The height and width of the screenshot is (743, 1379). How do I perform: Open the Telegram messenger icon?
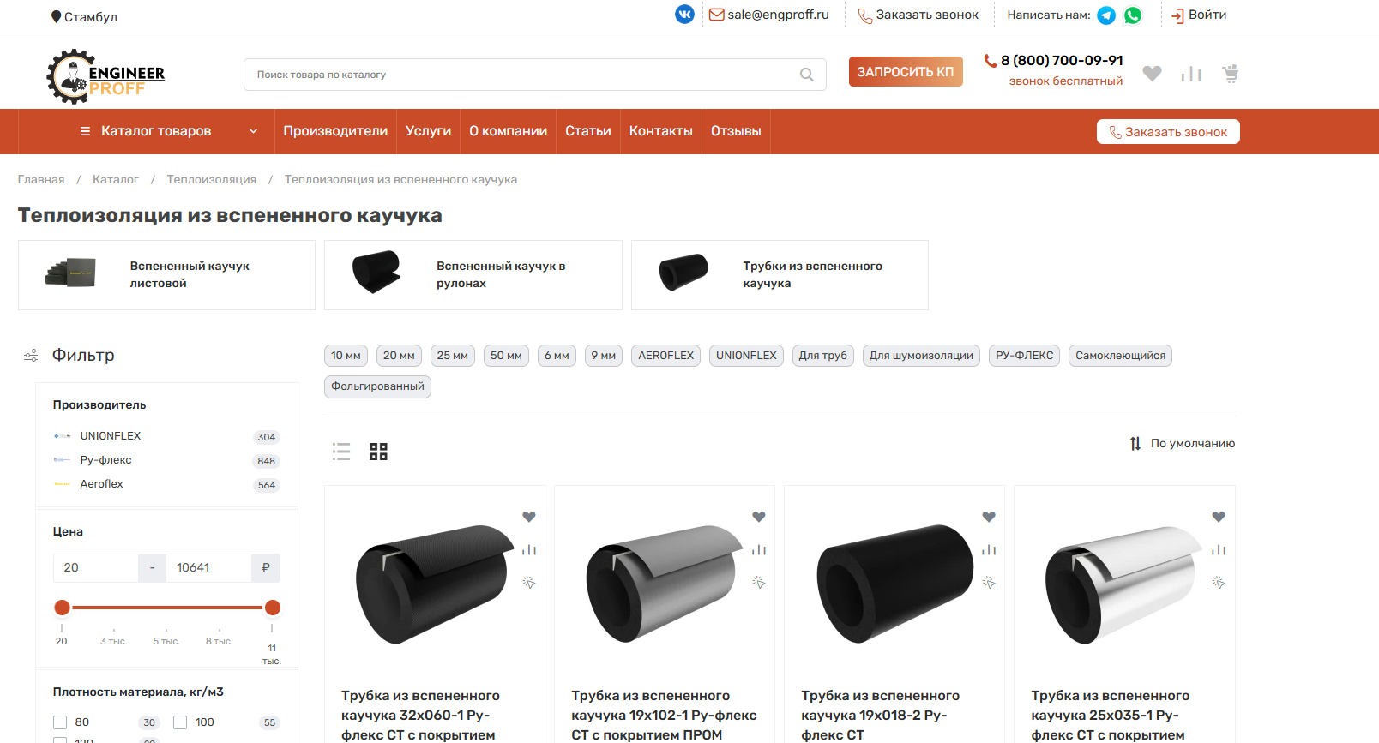[x=1106, y=15]
